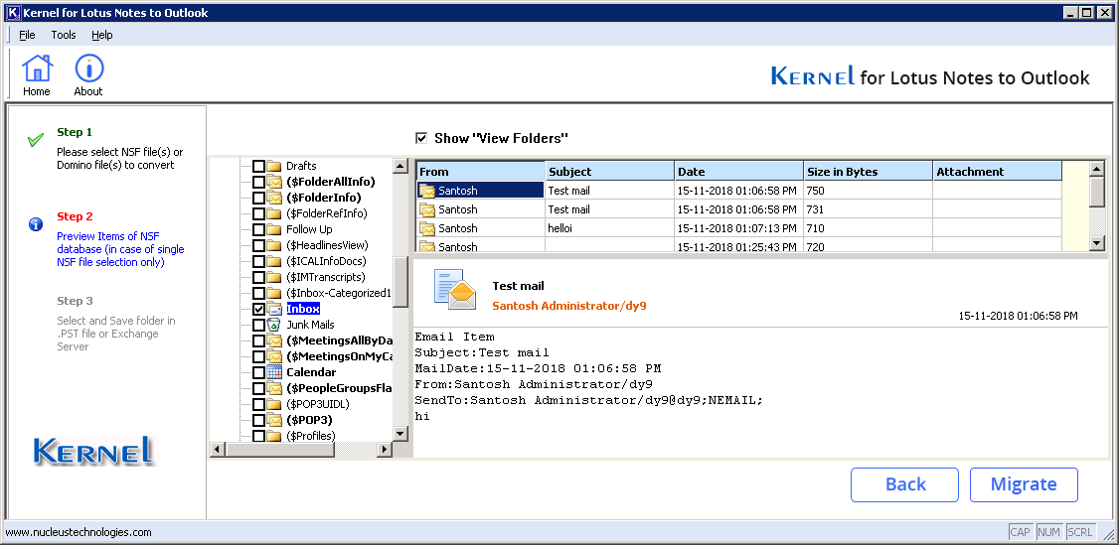Select the 15-11-2018 01:25:43 PM date cell
This screenshot has height=545, width=1119.
pyautogui.click(x=739, y=246)
